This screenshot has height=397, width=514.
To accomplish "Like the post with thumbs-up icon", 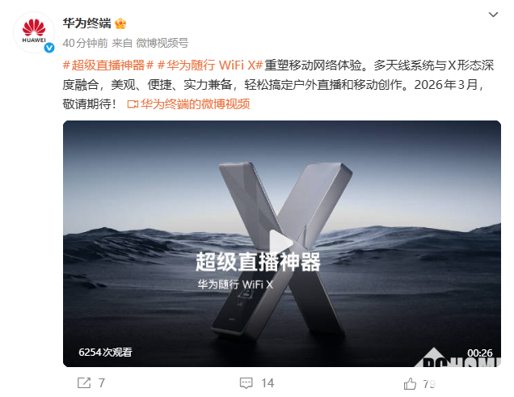I will [x=410, y=383].
